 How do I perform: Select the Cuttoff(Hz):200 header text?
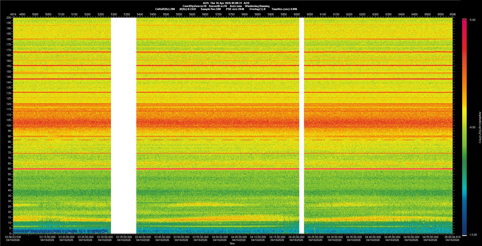click(165, 9)
